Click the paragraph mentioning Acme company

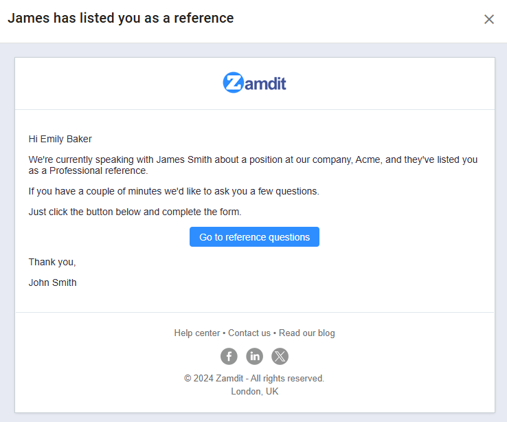point(253,165)
